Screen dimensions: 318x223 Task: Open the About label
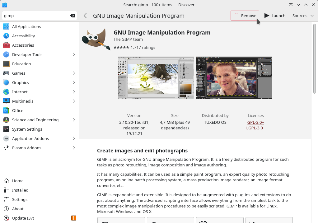pos(18,209)
